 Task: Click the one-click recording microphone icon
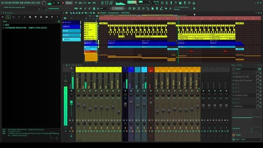click(x=171, y=3)
